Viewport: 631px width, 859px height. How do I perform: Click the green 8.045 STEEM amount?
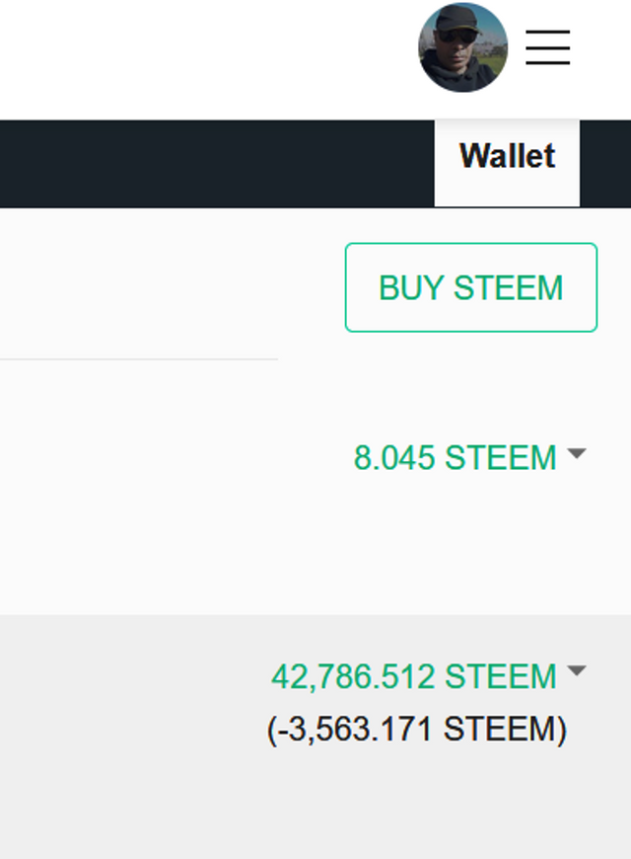coord(455,457)
